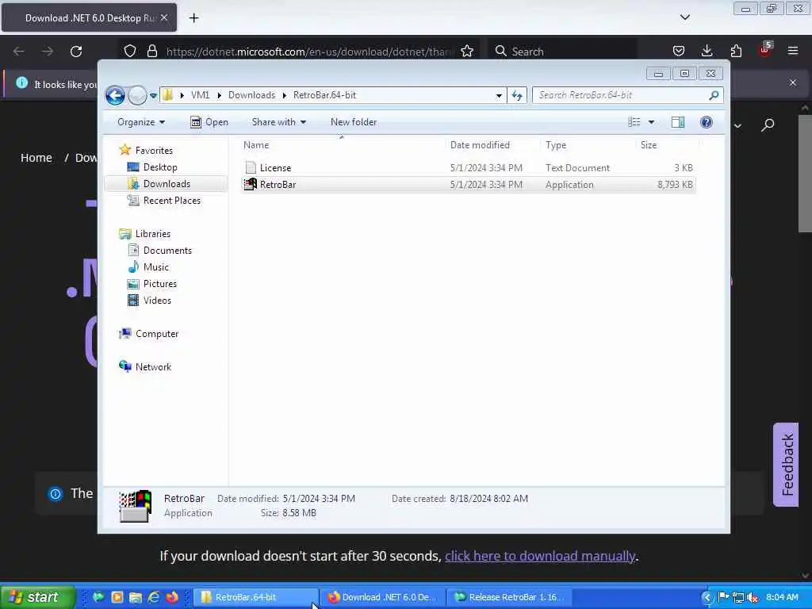
Task: Open the Share with menu
Action: pyautogui.click(x=278, y=122)
